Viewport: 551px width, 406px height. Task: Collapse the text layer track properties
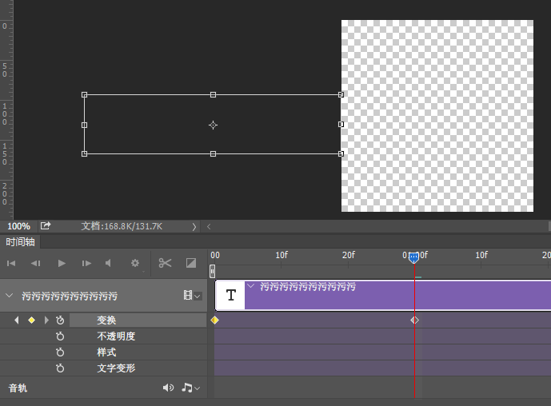[x=10, y=296]
